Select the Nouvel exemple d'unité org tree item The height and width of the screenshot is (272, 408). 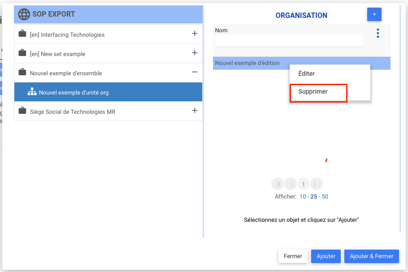click(74, 93)
